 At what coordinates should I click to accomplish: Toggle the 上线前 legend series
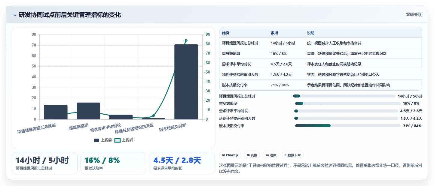point(103,140)
